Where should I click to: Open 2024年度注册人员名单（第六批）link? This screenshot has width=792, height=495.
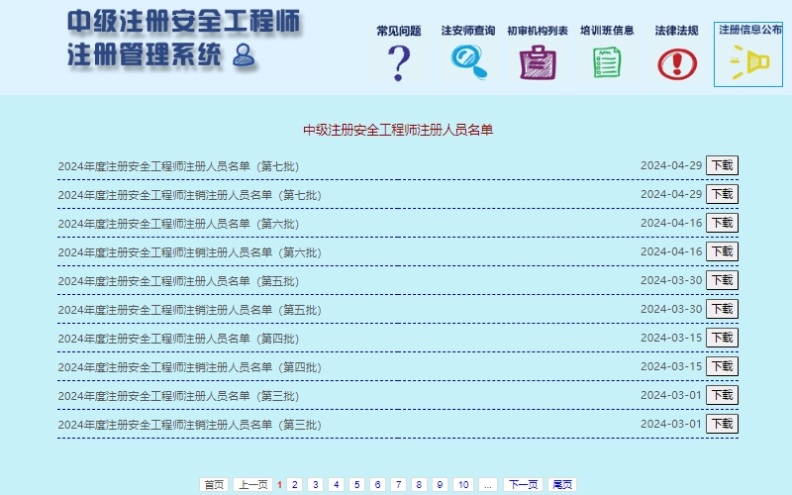click(x=178, y=224)
